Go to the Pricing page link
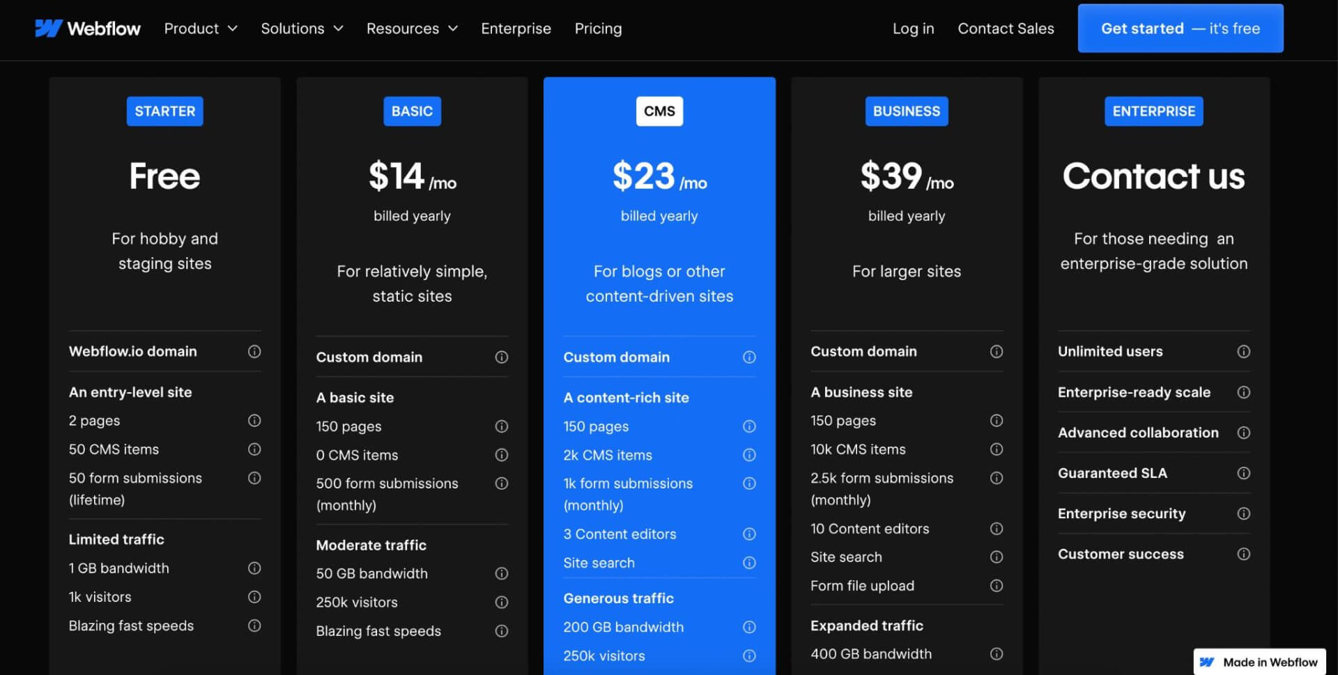Viewport: 1338px width, 675px height. point(598,29)
